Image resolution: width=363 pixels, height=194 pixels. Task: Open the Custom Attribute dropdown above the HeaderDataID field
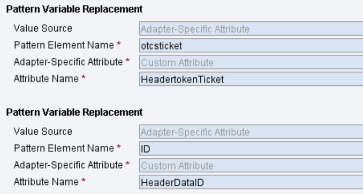point(251,165)
